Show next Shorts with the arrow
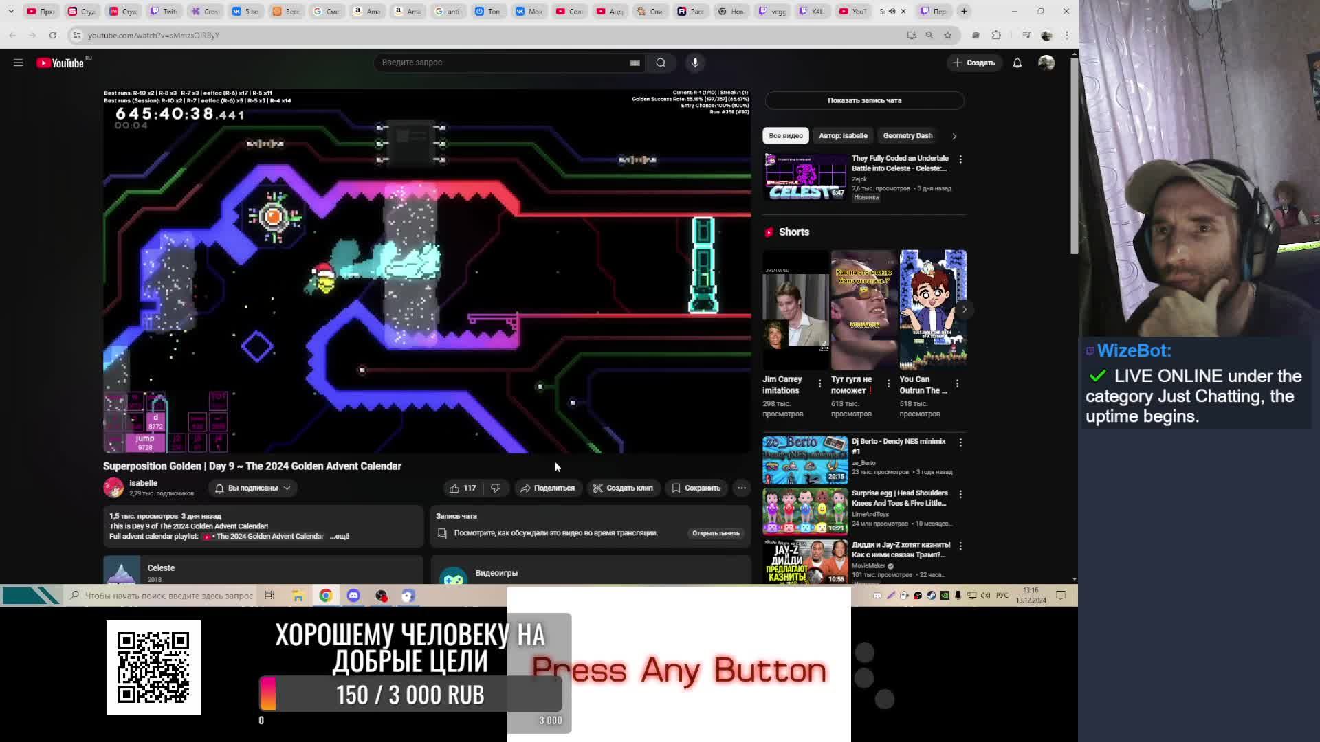 click(x=964, y=310)
